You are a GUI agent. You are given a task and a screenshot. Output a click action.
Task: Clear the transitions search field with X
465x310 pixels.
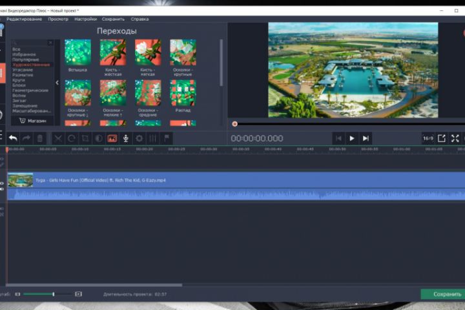click(x=50, y=43)
